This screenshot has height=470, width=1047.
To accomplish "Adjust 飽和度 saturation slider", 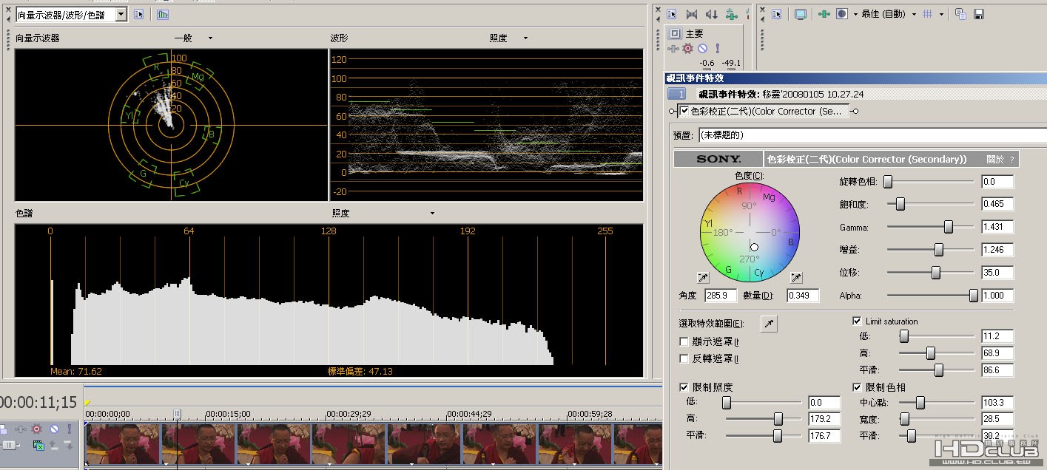I will 900,204.
